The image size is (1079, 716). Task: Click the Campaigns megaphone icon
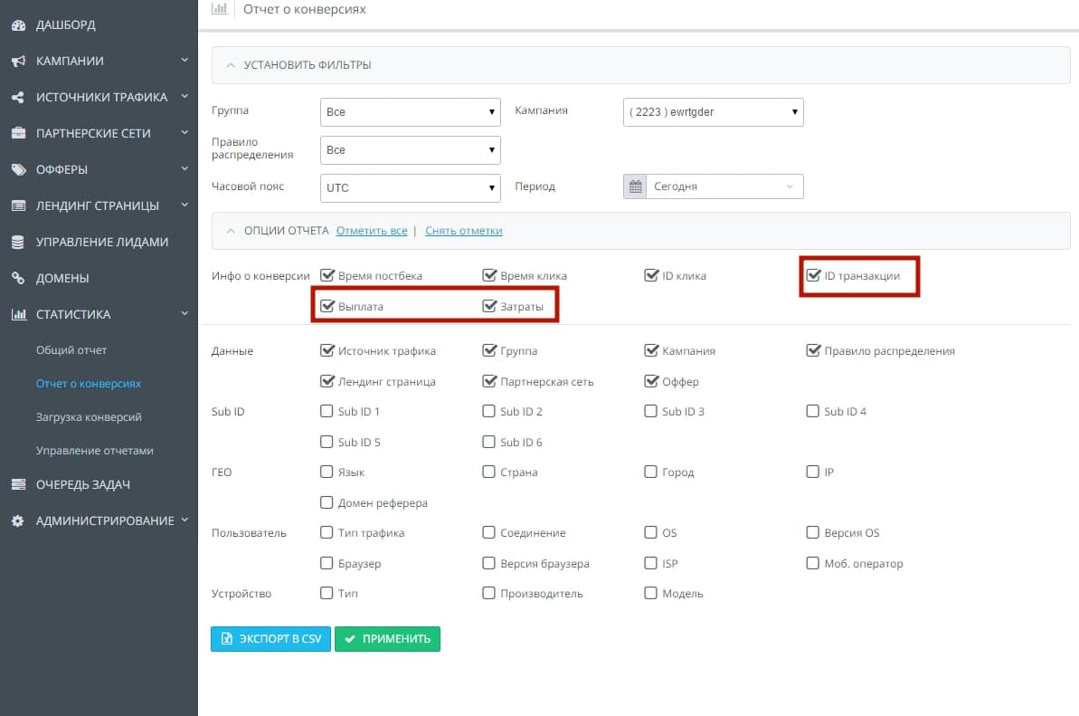(x=19, y=62)
